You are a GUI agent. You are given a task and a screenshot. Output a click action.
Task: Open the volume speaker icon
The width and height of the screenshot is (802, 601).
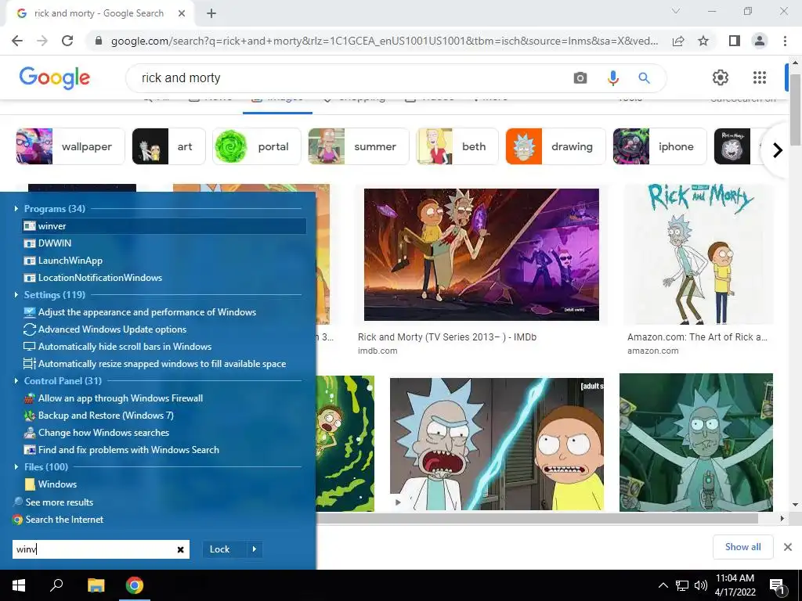[x=700, y=585]
